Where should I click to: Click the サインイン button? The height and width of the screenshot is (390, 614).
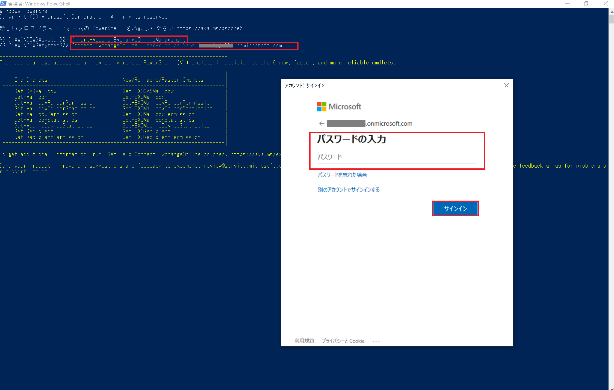[x=455, y=209]
